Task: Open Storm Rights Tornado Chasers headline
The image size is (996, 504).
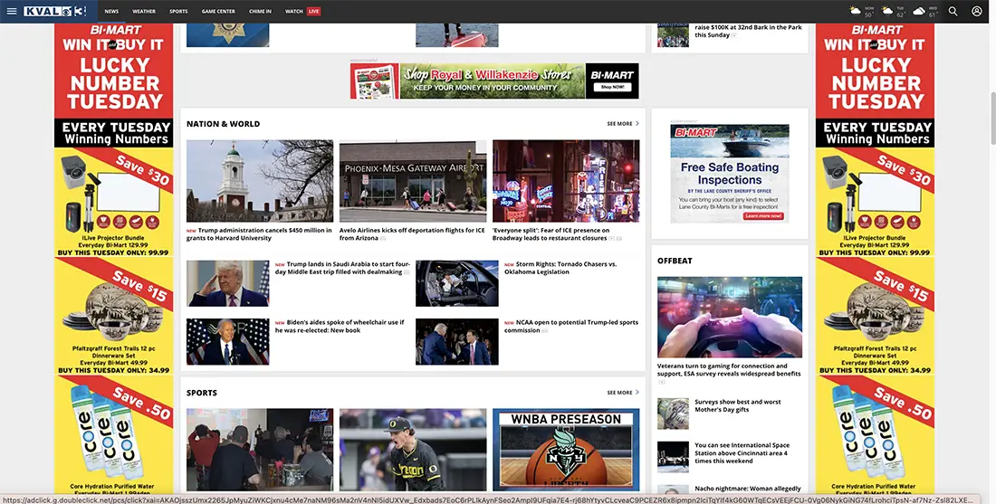Action: tap(560, 268)
